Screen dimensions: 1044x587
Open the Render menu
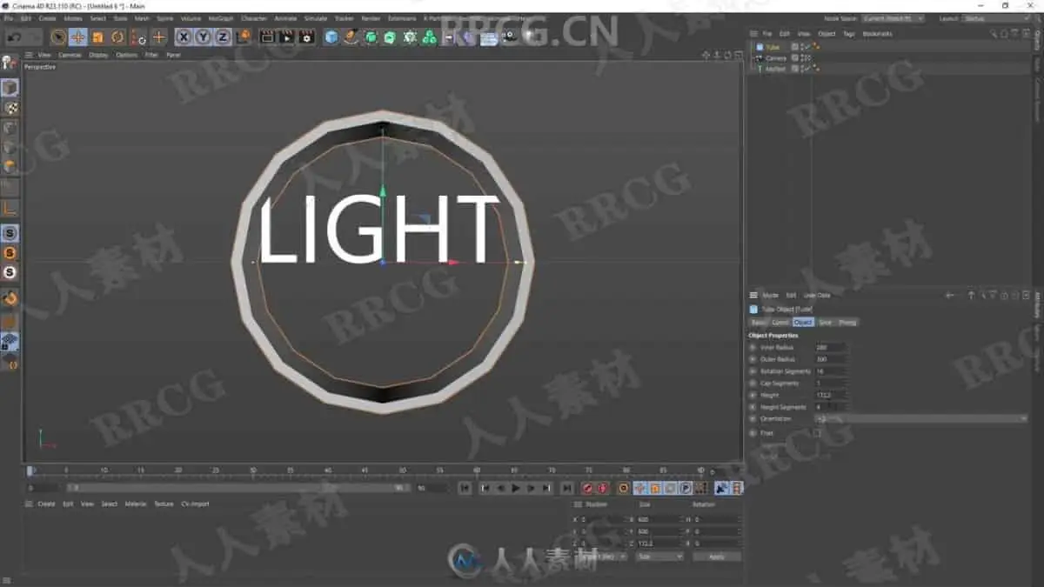pyautogui.click(x=371, y=18)
